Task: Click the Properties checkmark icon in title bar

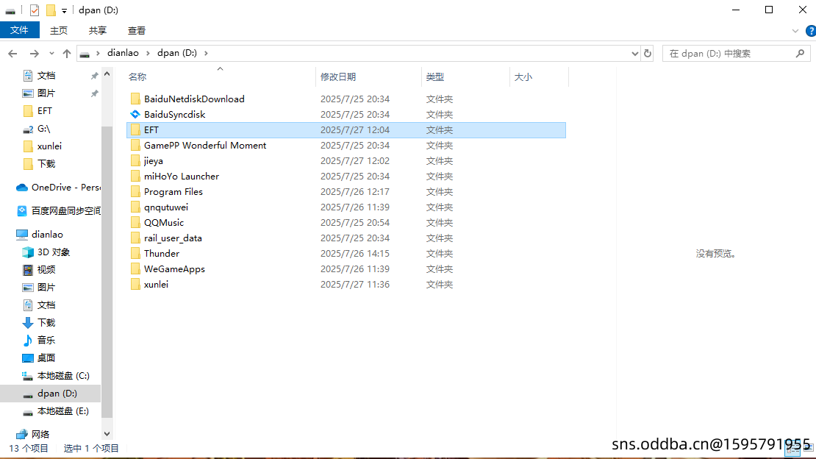Action: click(x=35, y=10)
